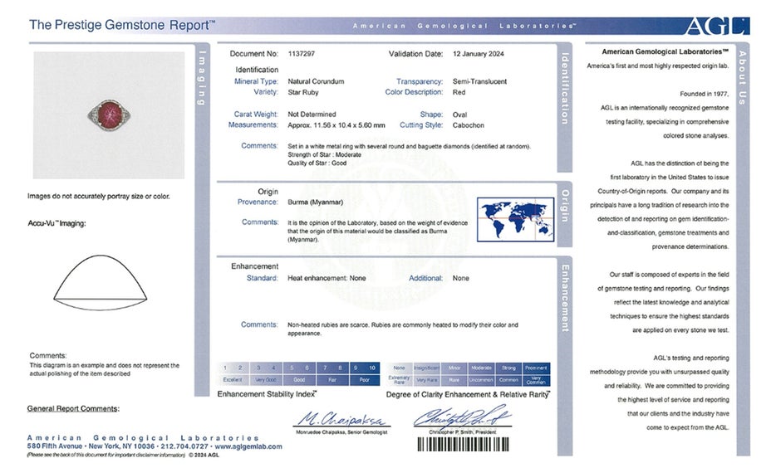
Task: Click the AGL logo in the header
Action: [x=715, y=26]
